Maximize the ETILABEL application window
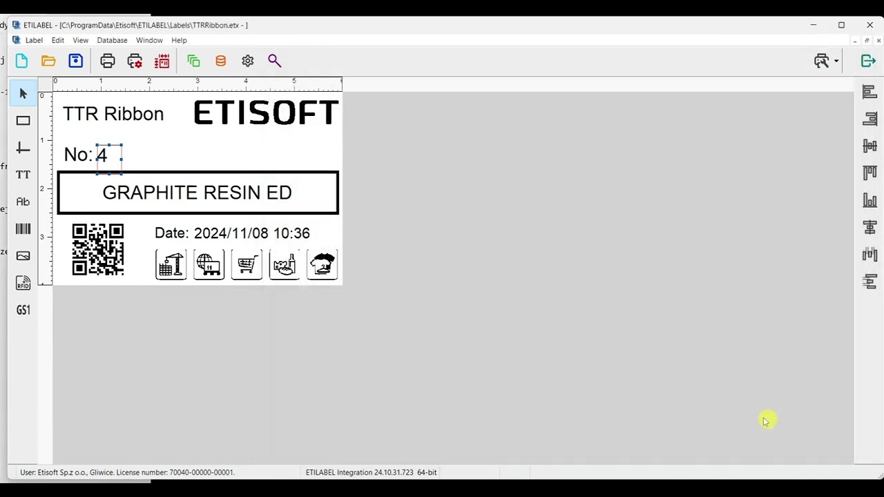This screenshot has width=884, height=497. pyautogui.click(x=841, y=25)
